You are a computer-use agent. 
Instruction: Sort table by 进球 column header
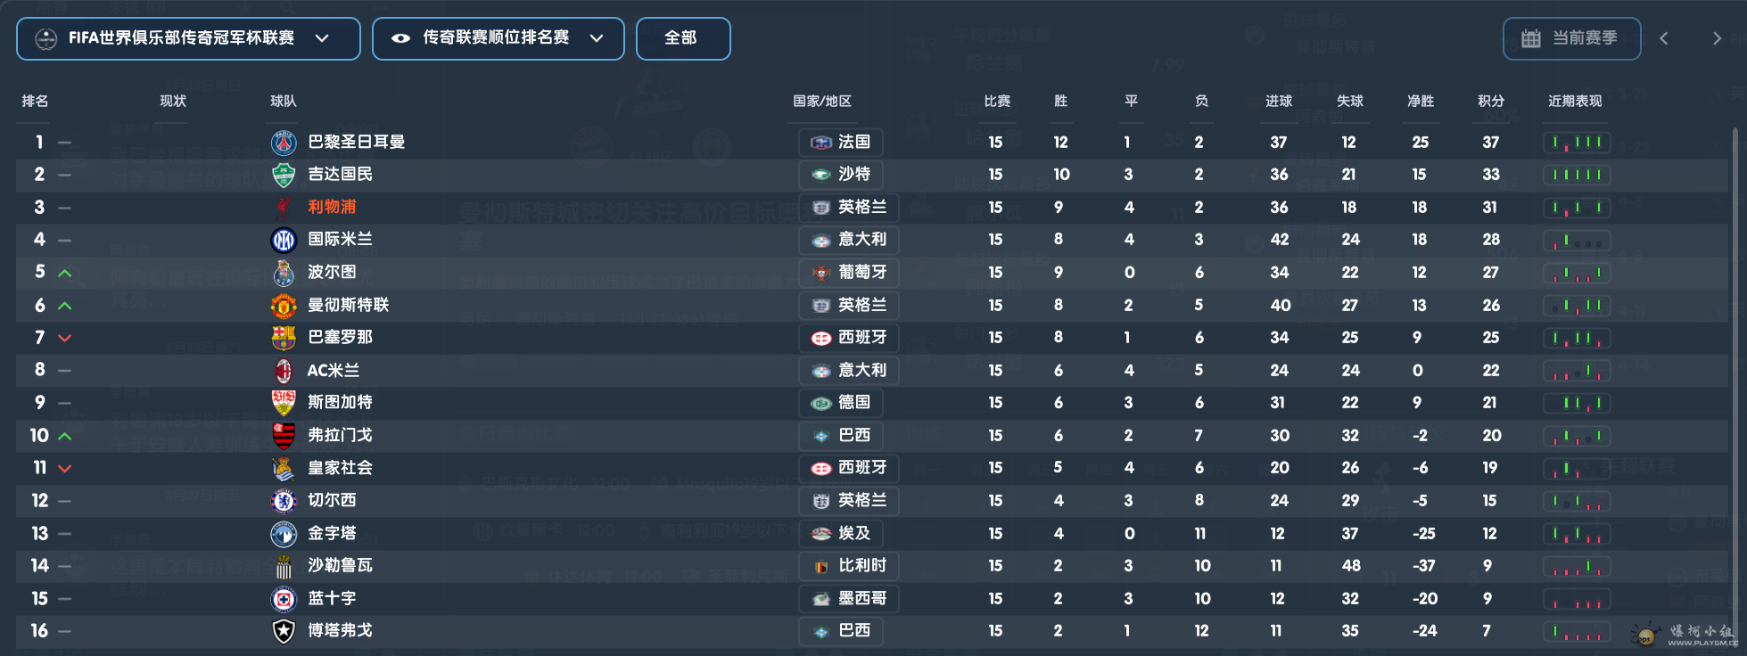1279,102
